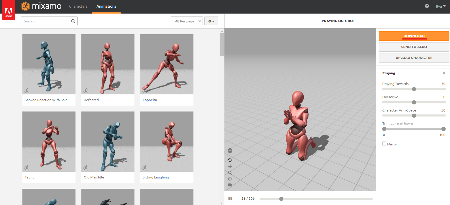
Task: Click running figure icon on Taunt thumbnail
Action: coord(27,168)
